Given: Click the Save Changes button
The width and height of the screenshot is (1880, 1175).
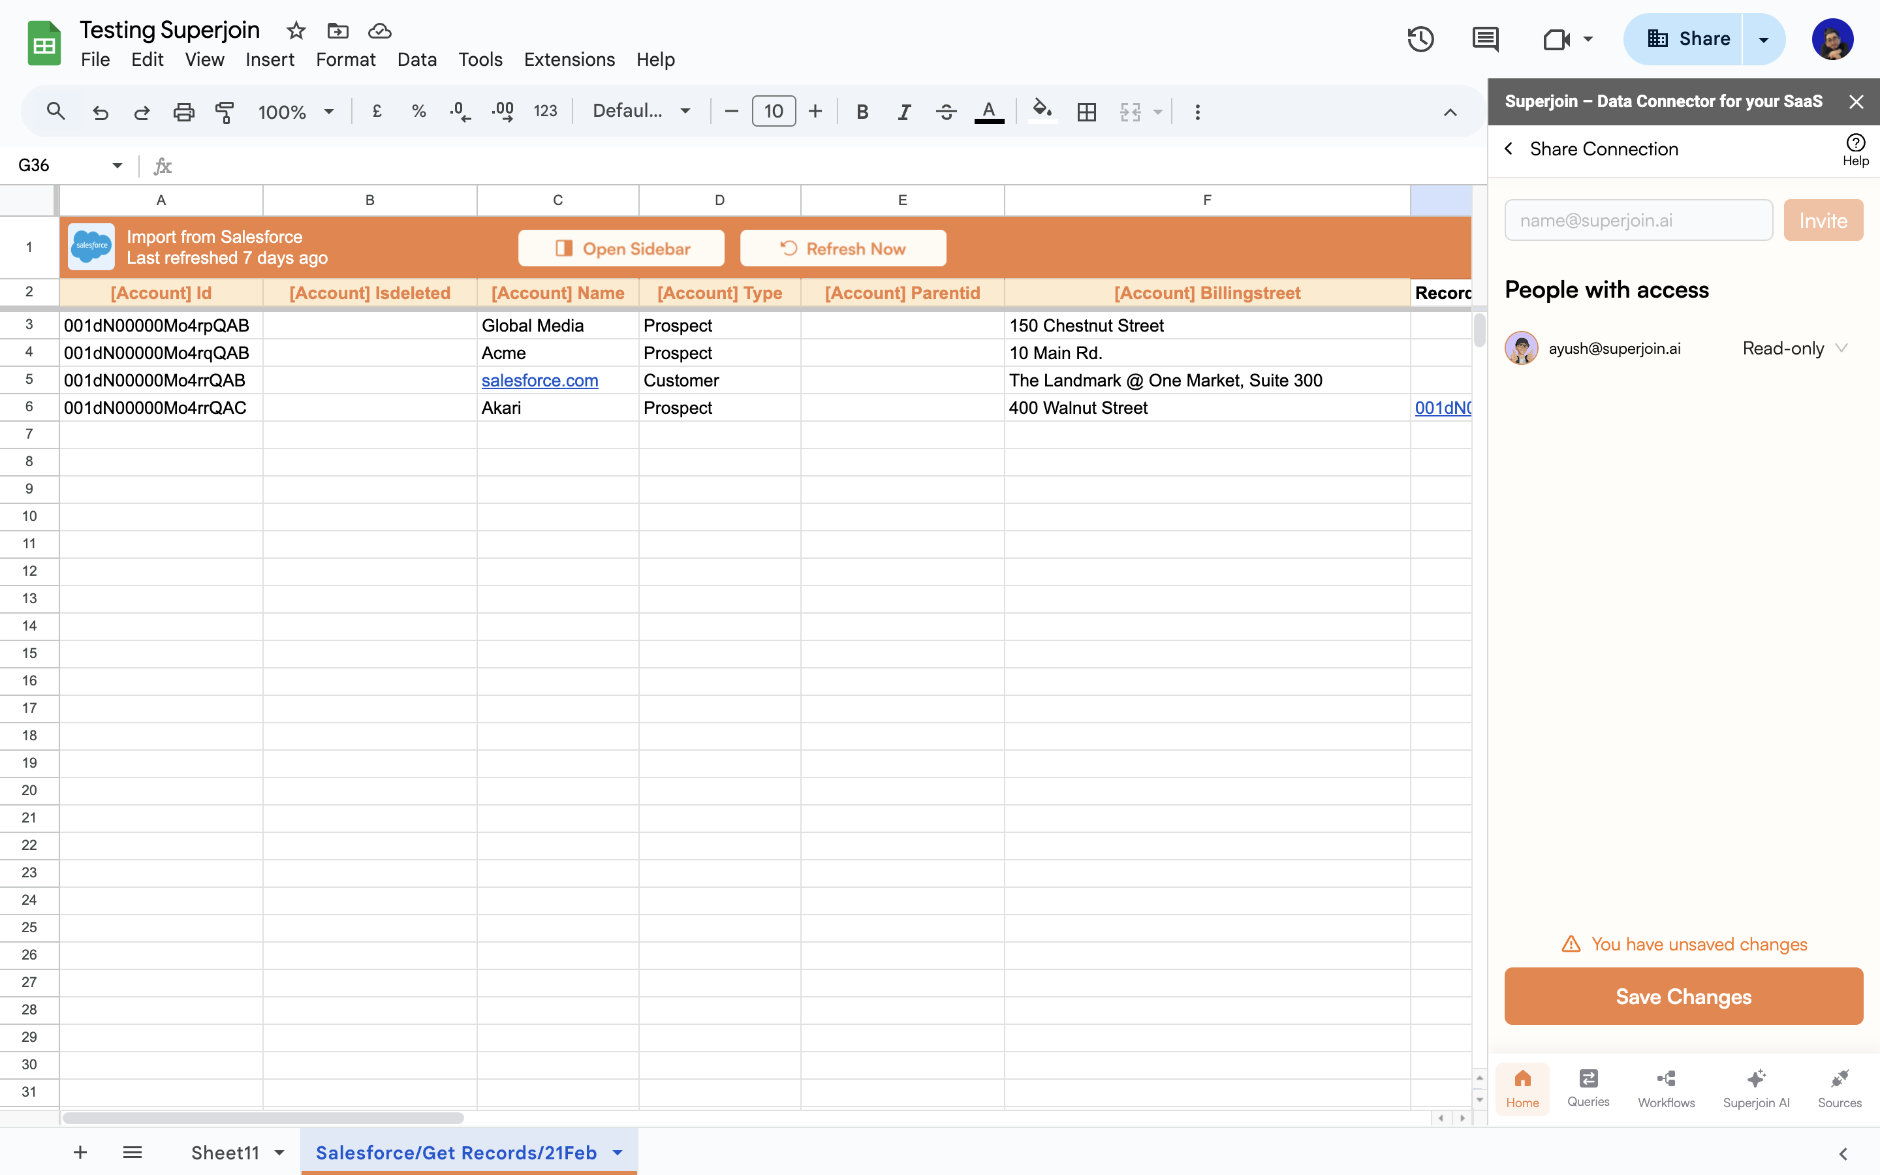Looking at the screenshot, I should [x=1684, y=996].
